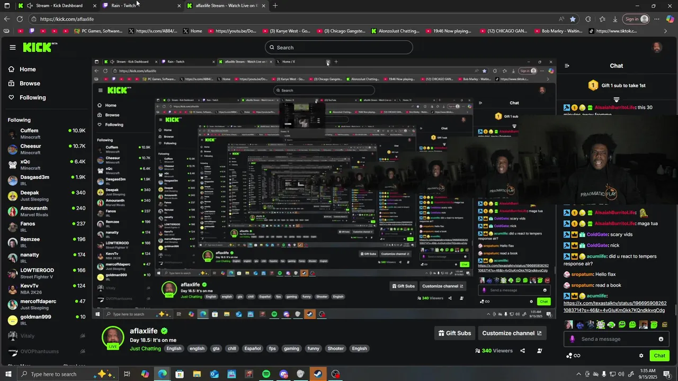Open LOWTIERGOD channel in Following list
Image resolution: width=678 pixels, height=381 pixels.
coord(47,273)
